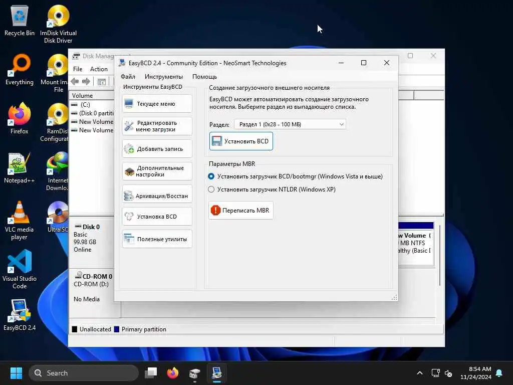Select the first New Volume row
513x385 pixels.
92,122
